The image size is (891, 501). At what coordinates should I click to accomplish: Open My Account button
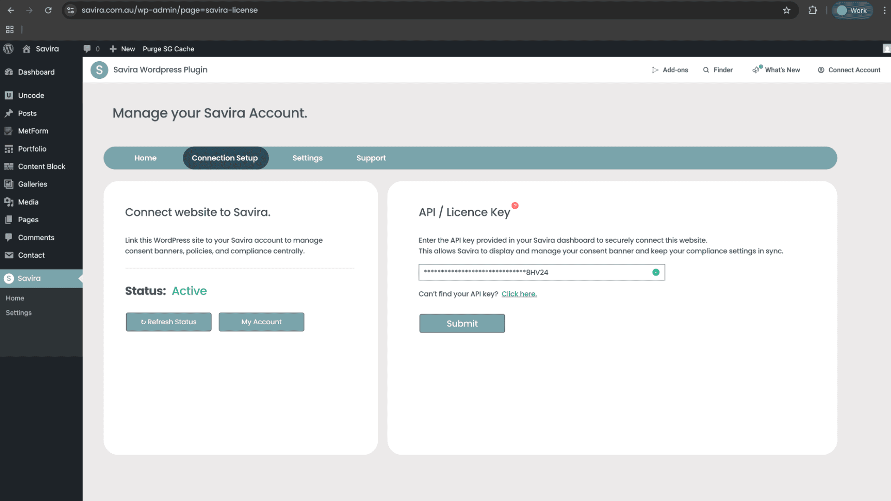261,322
